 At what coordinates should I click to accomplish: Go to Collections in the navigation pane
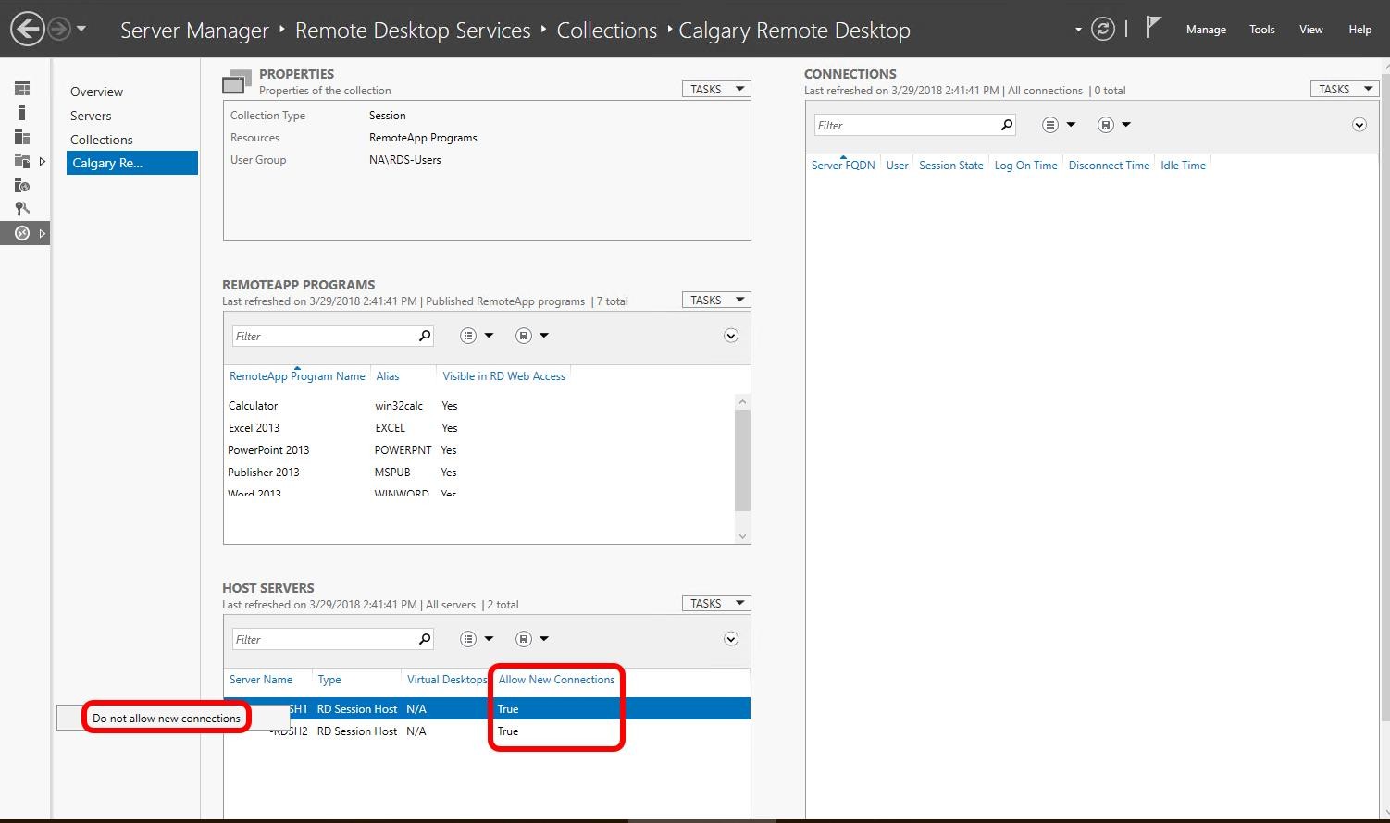click(102, 140)
